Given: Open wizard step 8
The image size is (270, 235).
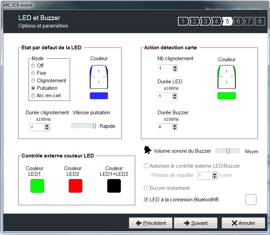Looking at the screenshot, I should [x=259, y=21].
